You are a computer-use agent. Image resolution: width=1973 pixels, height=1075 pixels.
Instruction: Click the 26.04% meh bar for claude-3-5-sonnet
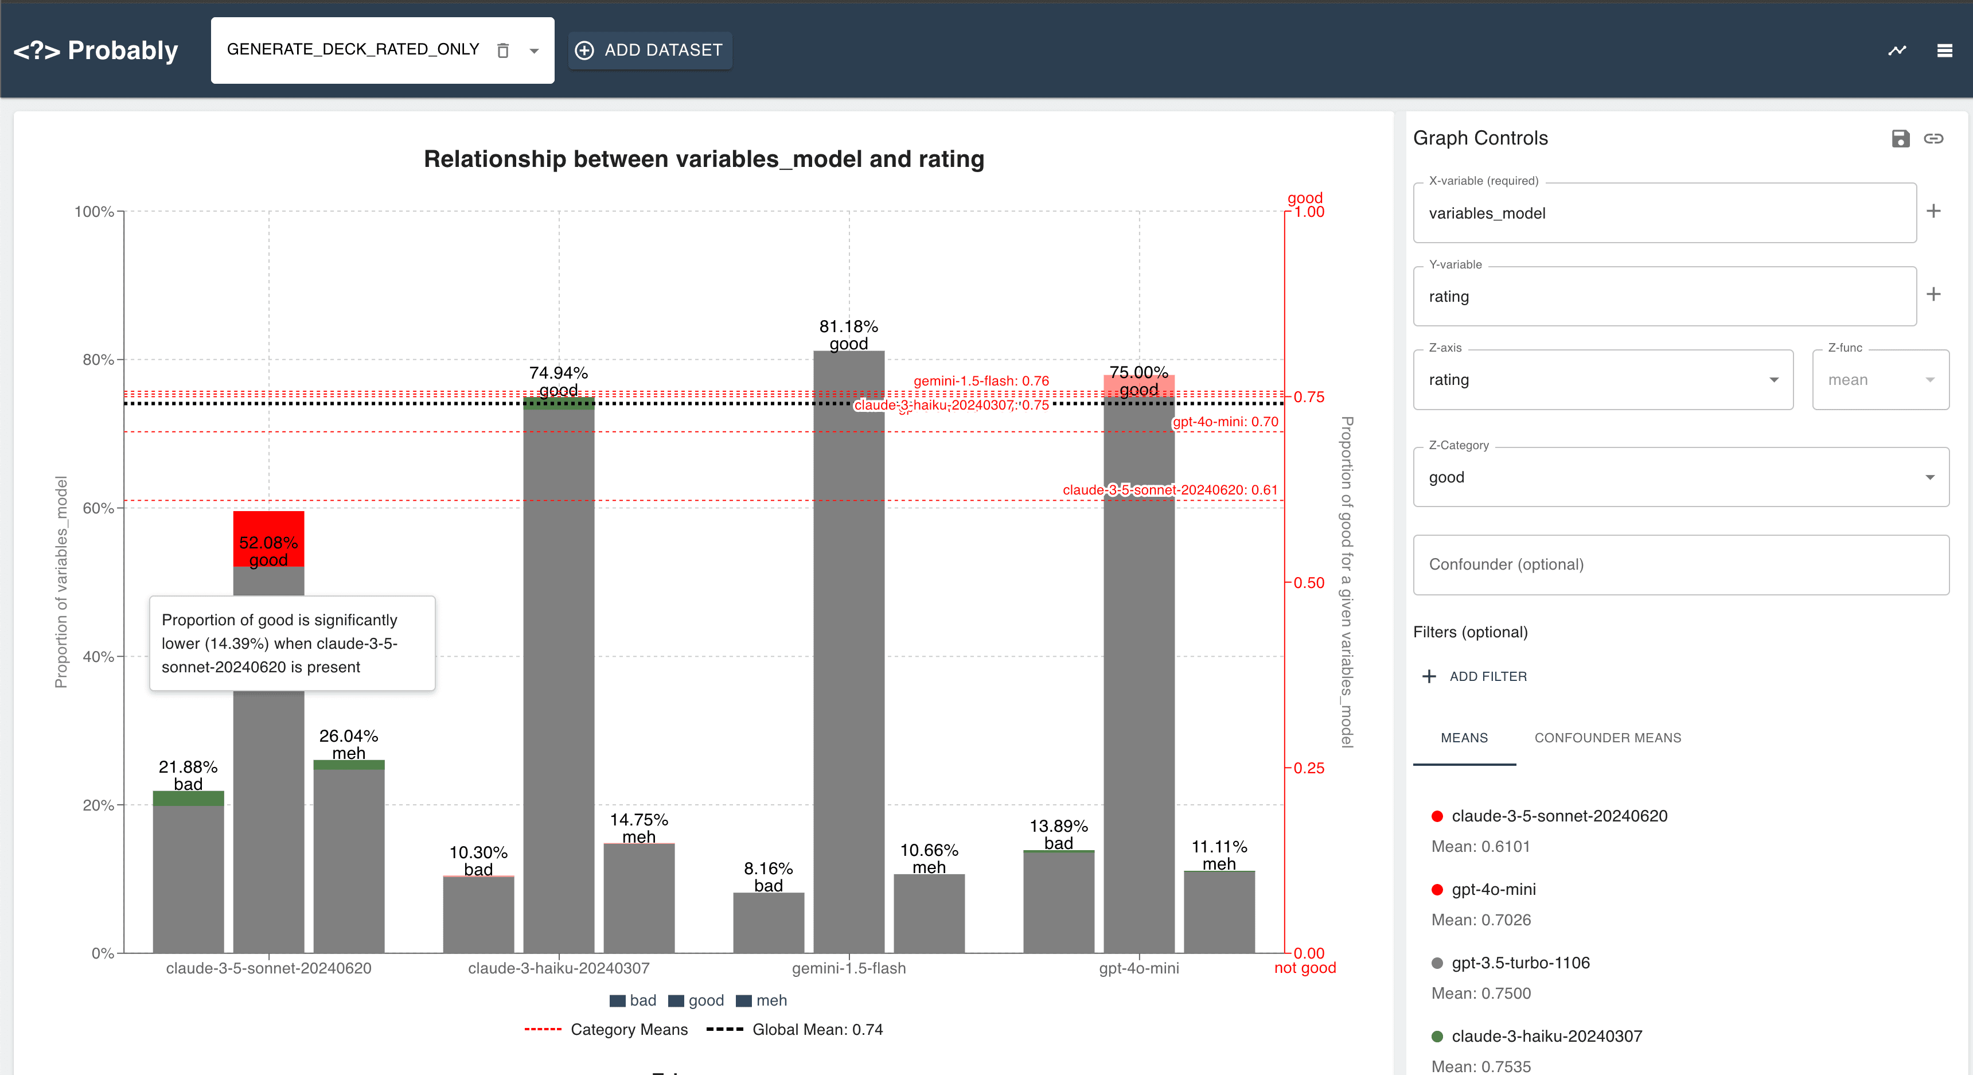(349, 856)
